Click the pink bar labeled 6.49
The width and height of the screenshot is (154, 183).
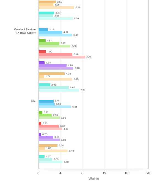(x=56, y=54)
